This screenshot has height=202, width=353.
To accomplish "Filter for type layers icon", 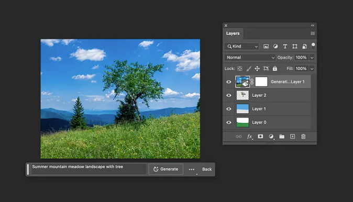I will point(285,47).
